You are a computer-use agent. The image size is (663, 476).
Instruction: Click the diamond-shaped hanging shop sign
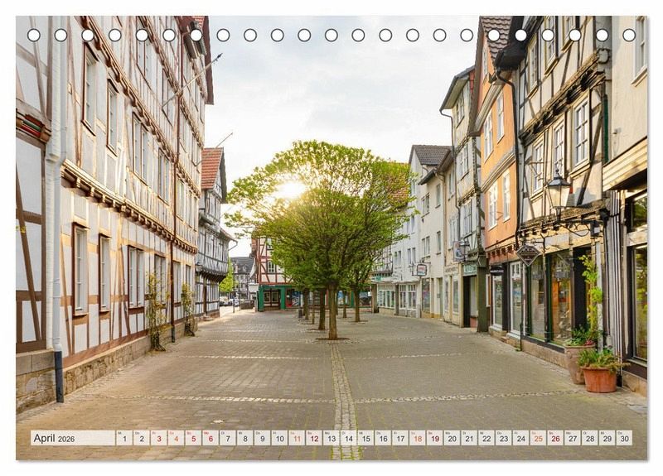point(527,253)
